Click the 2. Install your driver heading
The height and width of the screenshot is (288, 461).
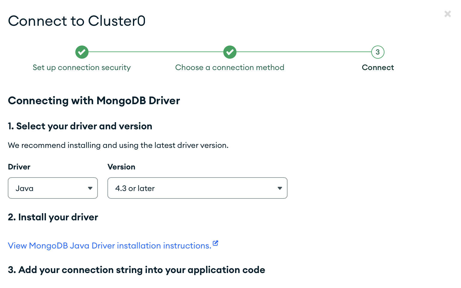pos(53,217)
